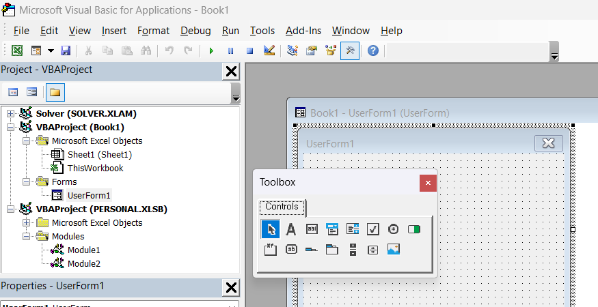Viewport: 598px width, 307px height.
Task: Close the Project - VBAProject pane
Action: pyautogui.click(x=231, y=71)
